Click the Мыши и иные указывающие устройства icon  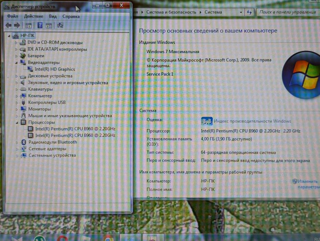[x=23, y=115]
